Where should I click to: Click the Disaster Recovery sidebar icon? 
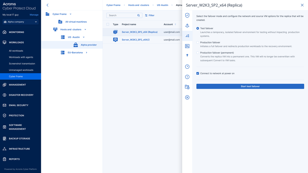click(4, 95)
